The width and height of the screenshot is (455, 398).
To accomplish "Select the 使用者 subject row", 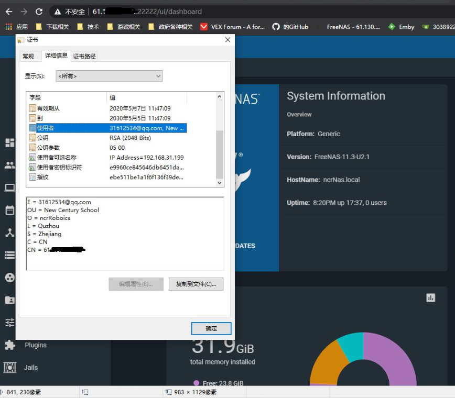I will pos(107,128).
